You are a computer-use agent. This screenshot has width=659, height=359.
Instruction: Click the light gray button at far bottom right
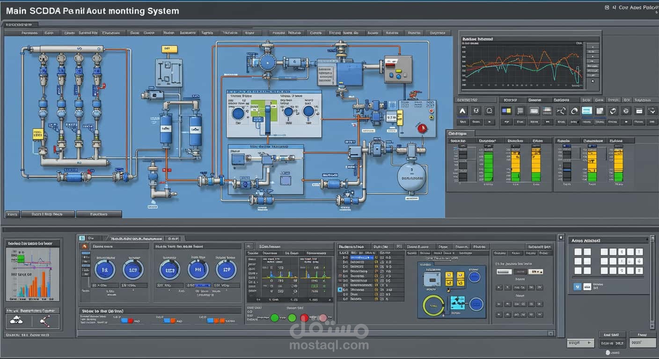(x=642, y=343)
